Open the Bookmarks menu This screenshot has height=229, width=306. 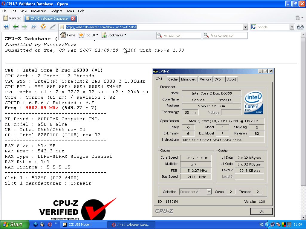[x=39, y=11]
